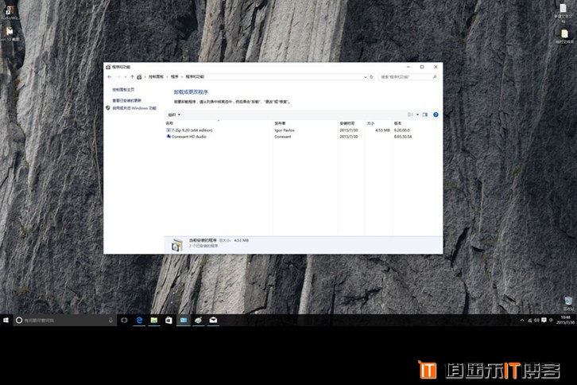Image resolution: width=577 pixels, height=385 pixels.
Task: Expand the address bar history dropdown
Action: (366, 77)
